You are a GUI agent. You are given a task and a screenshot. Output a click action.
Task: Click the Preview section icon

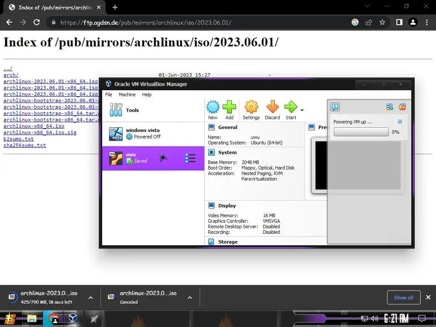[x=312, y=127]
